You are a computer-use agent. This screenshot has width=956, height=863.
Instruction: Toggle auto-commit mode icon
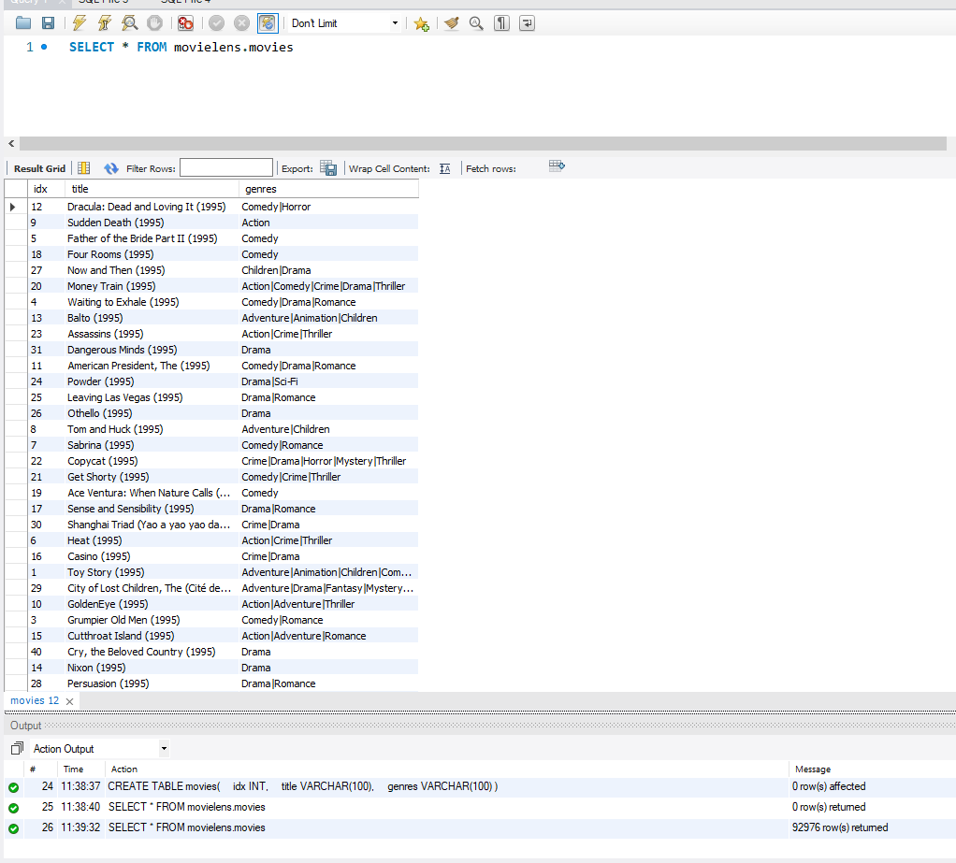pos(267,23)
